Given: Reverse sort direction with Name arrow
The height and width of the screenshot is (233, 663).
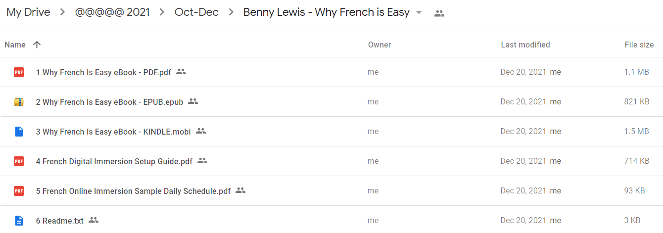Looking at the screenshot, I should click(37, 45).
